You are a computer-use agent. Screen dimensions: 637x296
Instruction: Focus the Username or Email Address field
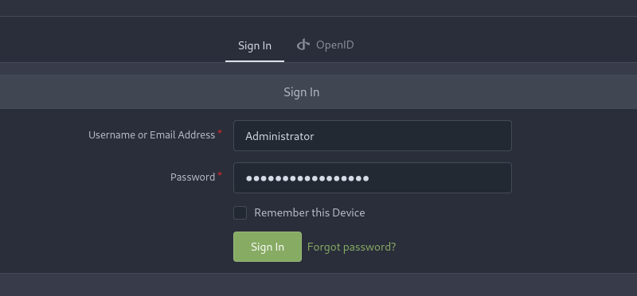click(373, 135)
